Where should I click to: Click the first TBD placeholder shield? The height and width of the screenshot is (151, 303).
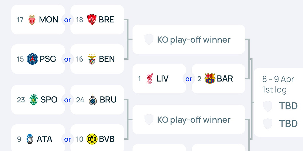click(x=268, y=106)
